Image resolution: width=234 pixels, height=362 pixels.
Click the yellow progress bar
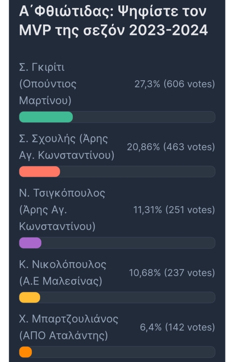point(30,297)
